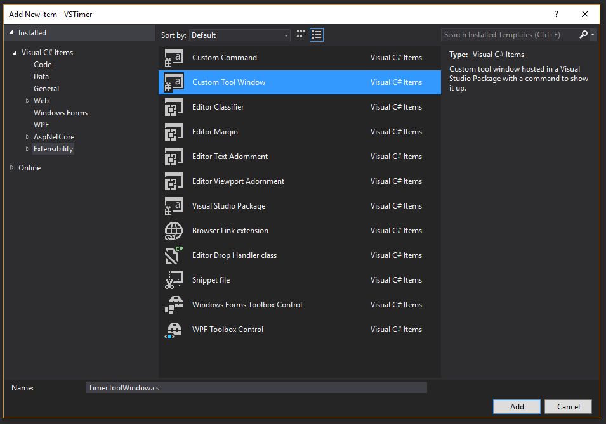606x424 pixels.
Task: Open the help question mark button
Action: 556,15
